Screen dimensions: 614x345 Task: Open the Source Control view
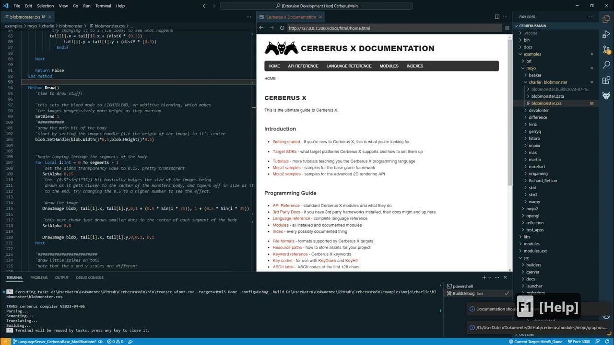[606, 49]
